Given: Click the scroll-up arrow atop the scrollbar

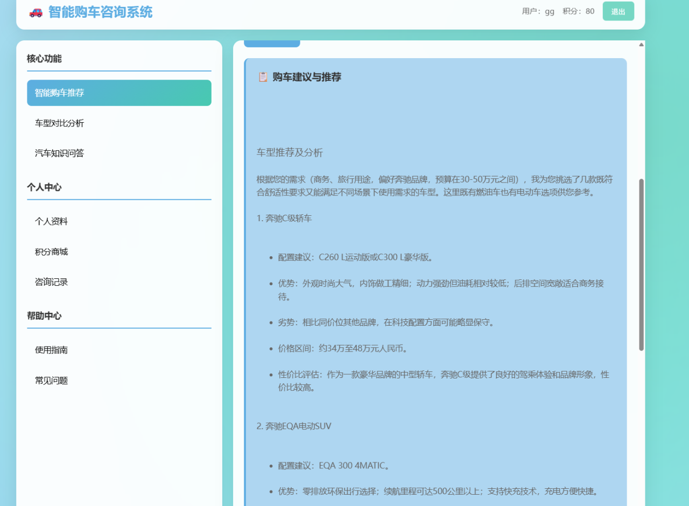Looking at the screenshot, I should pos(642,44).
